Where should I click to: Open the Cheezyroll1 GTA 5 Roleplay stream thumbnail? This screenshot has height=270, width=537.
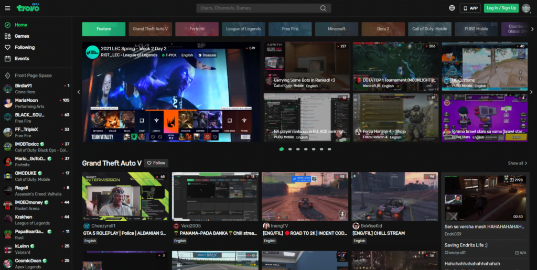click(x=125, y=196)
